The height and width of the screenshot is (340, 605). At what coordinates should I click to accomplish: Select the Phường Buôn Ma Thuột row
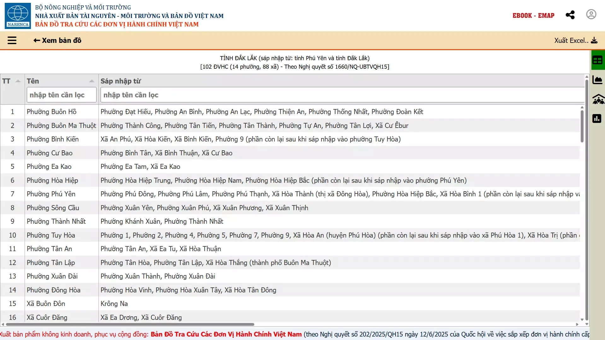290,125
